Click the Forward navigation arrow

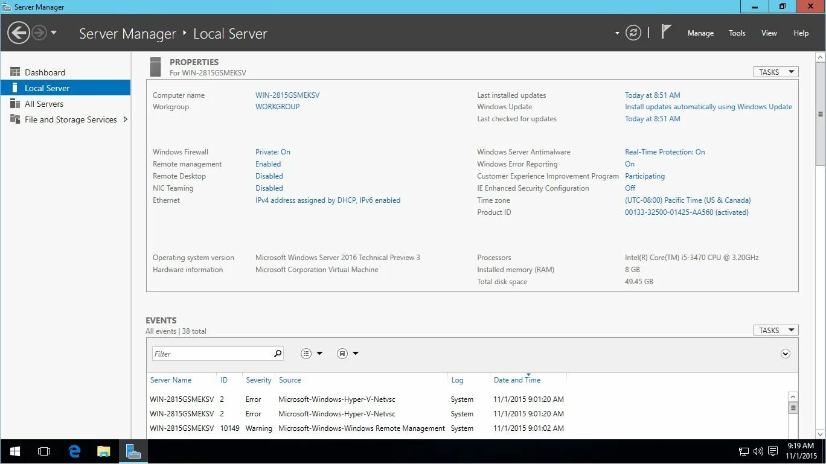click(x=39, y=33)
